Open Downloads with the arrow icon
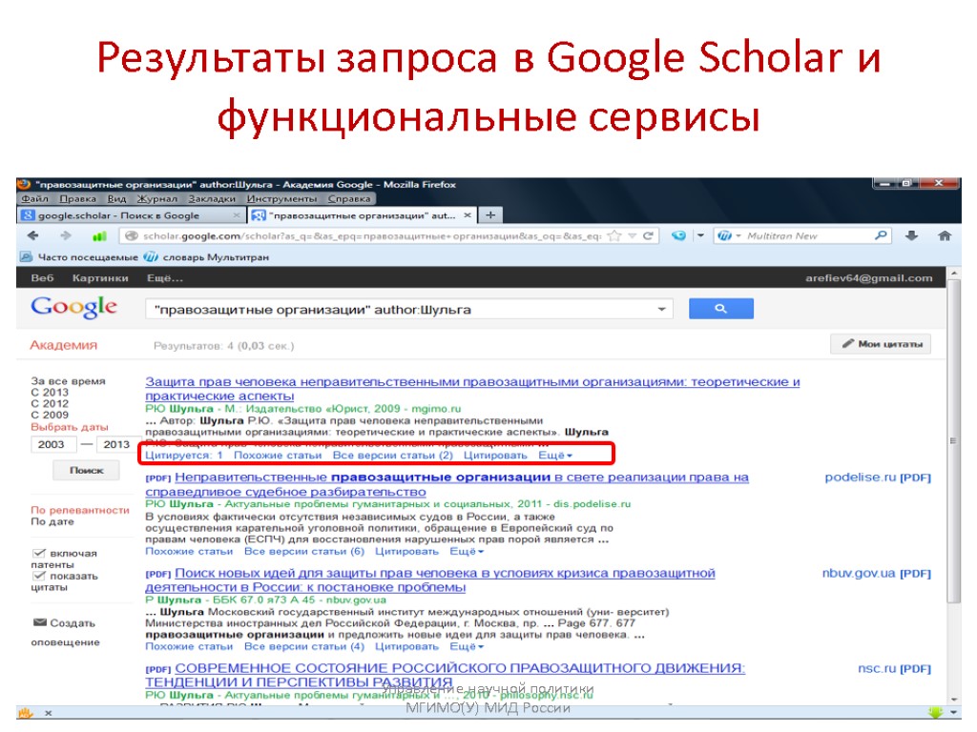The image size is (977, 732). pos(911,235)
